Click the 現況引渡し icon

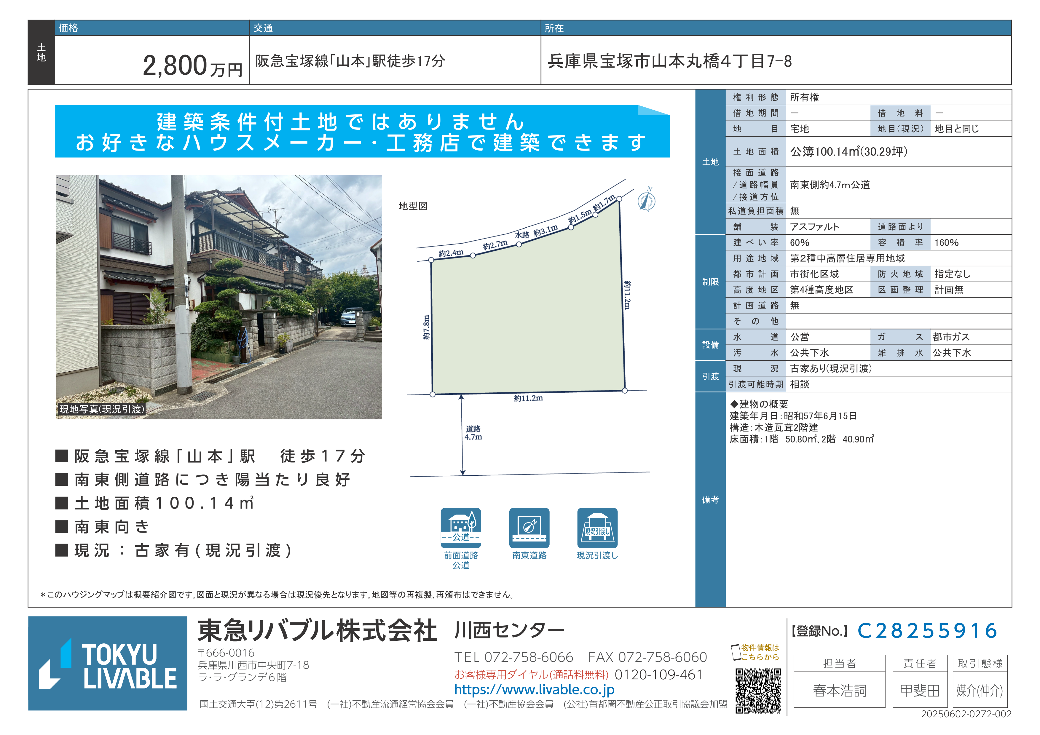click(x=597, y=528)
